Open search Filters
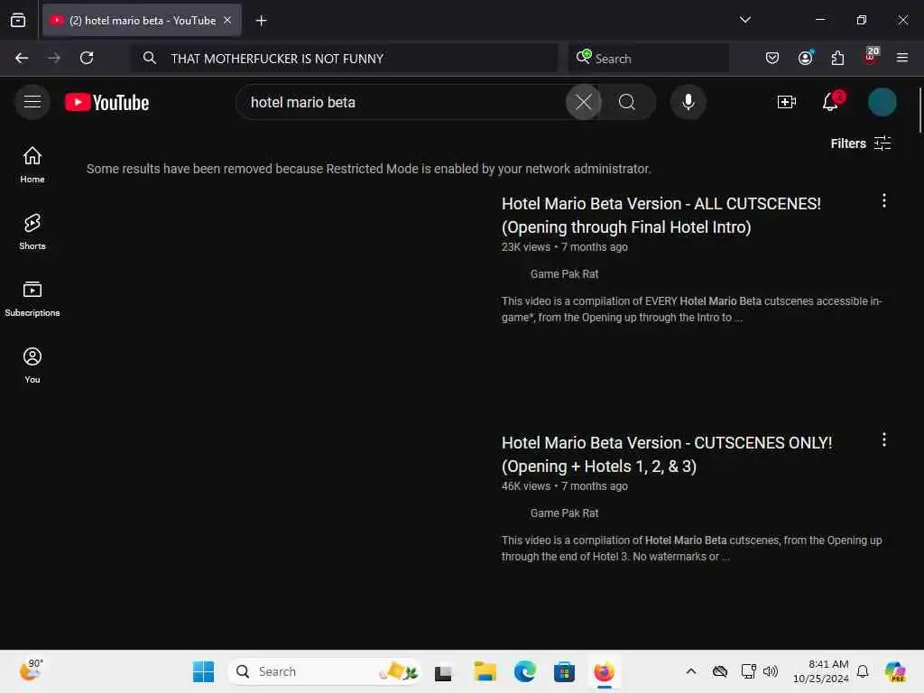Viewport: 924px width, 693px height. 860,143
